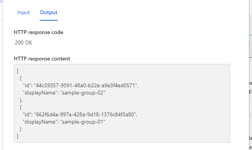The image size is (252, 150).
Task: Click the "displayName" key above the comma brace
Action: pyautogui.click(x=40, y=93)
